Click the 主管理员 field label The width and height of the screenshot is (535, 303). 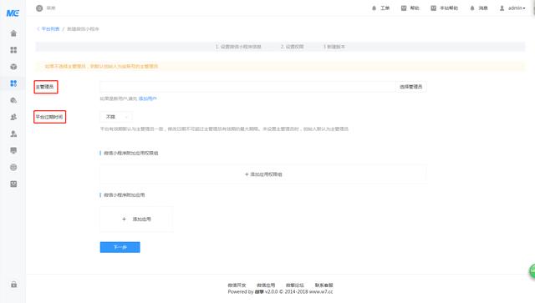44,87
